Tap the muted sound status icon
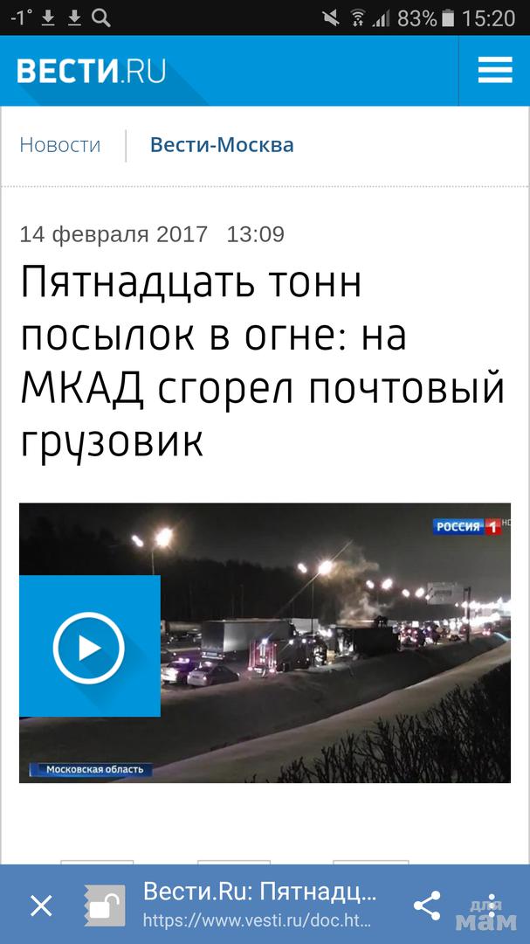 [x=330, y=18]
